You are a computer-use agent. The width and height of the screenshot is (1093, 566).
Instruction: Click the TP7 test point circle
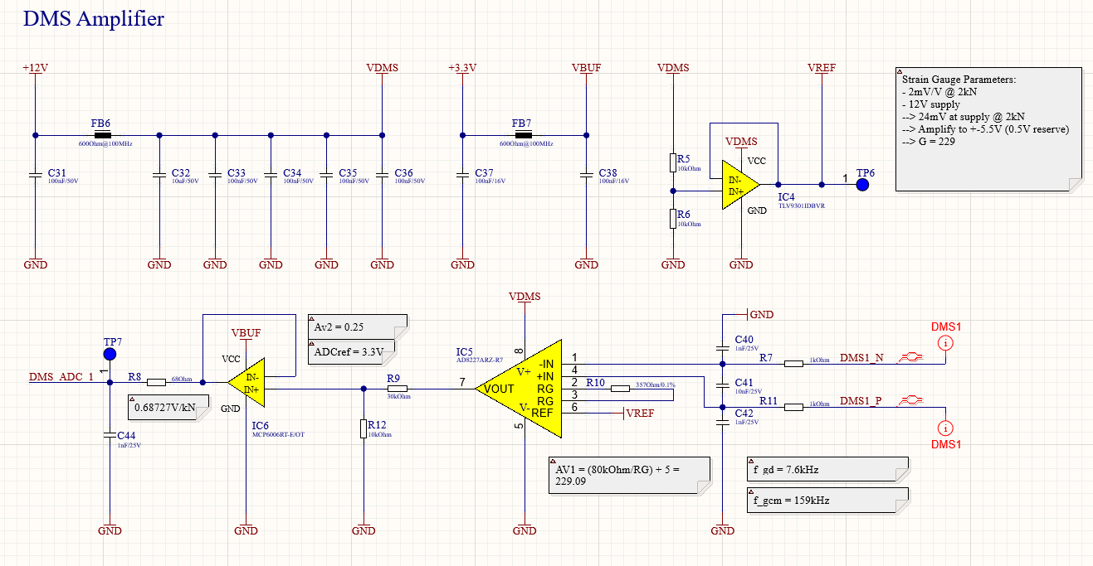click(110, 355)
